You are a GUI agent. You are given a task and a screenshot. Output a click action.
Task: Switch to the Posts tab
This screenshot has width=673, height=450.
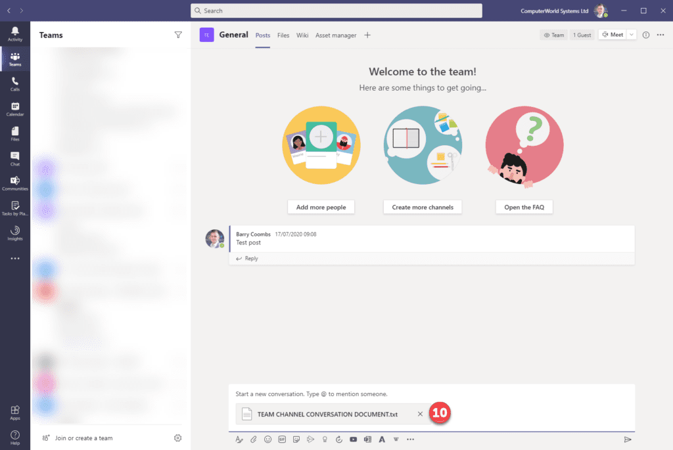263,35
